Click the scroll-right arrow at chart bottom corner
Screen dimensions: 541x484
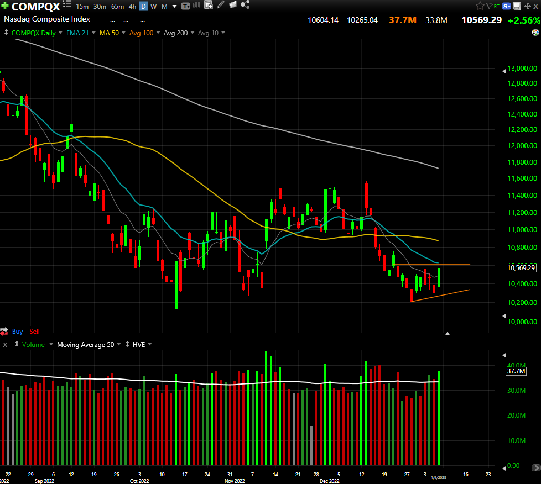click(536, 468)
